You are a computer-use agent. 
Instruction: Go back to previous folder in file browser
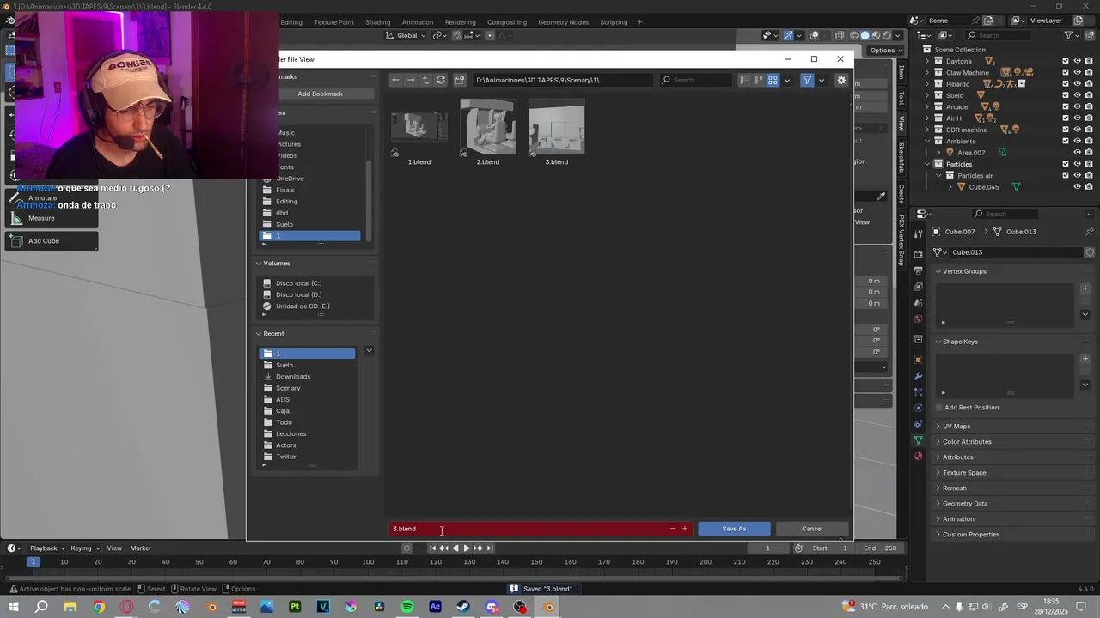pyautogui.click(x=395, y=80)
